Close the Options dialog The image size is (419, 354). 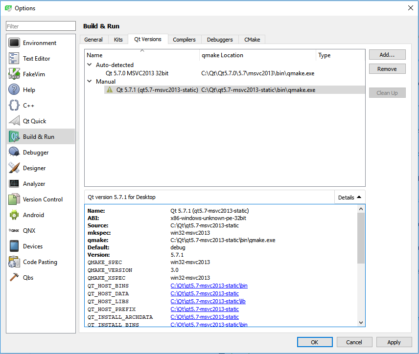411,8
